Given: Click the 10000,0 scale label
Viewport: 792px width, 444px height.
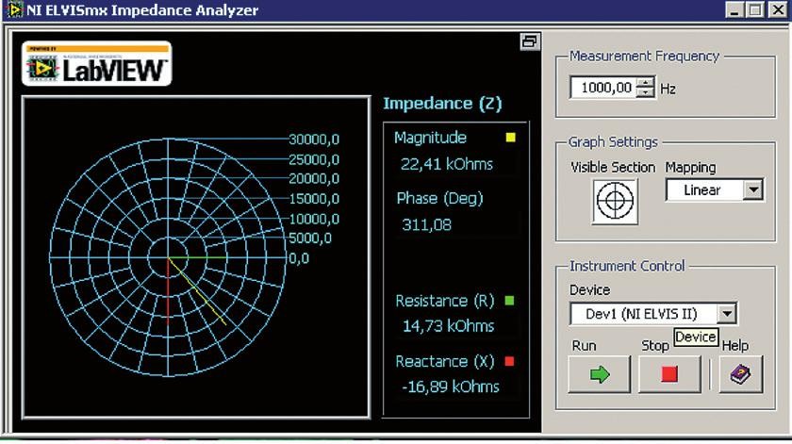Looking at the screenshot, I should click(314, 220).
